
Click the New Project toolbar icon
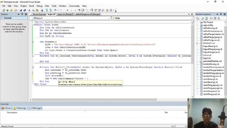tap(4, 10)
